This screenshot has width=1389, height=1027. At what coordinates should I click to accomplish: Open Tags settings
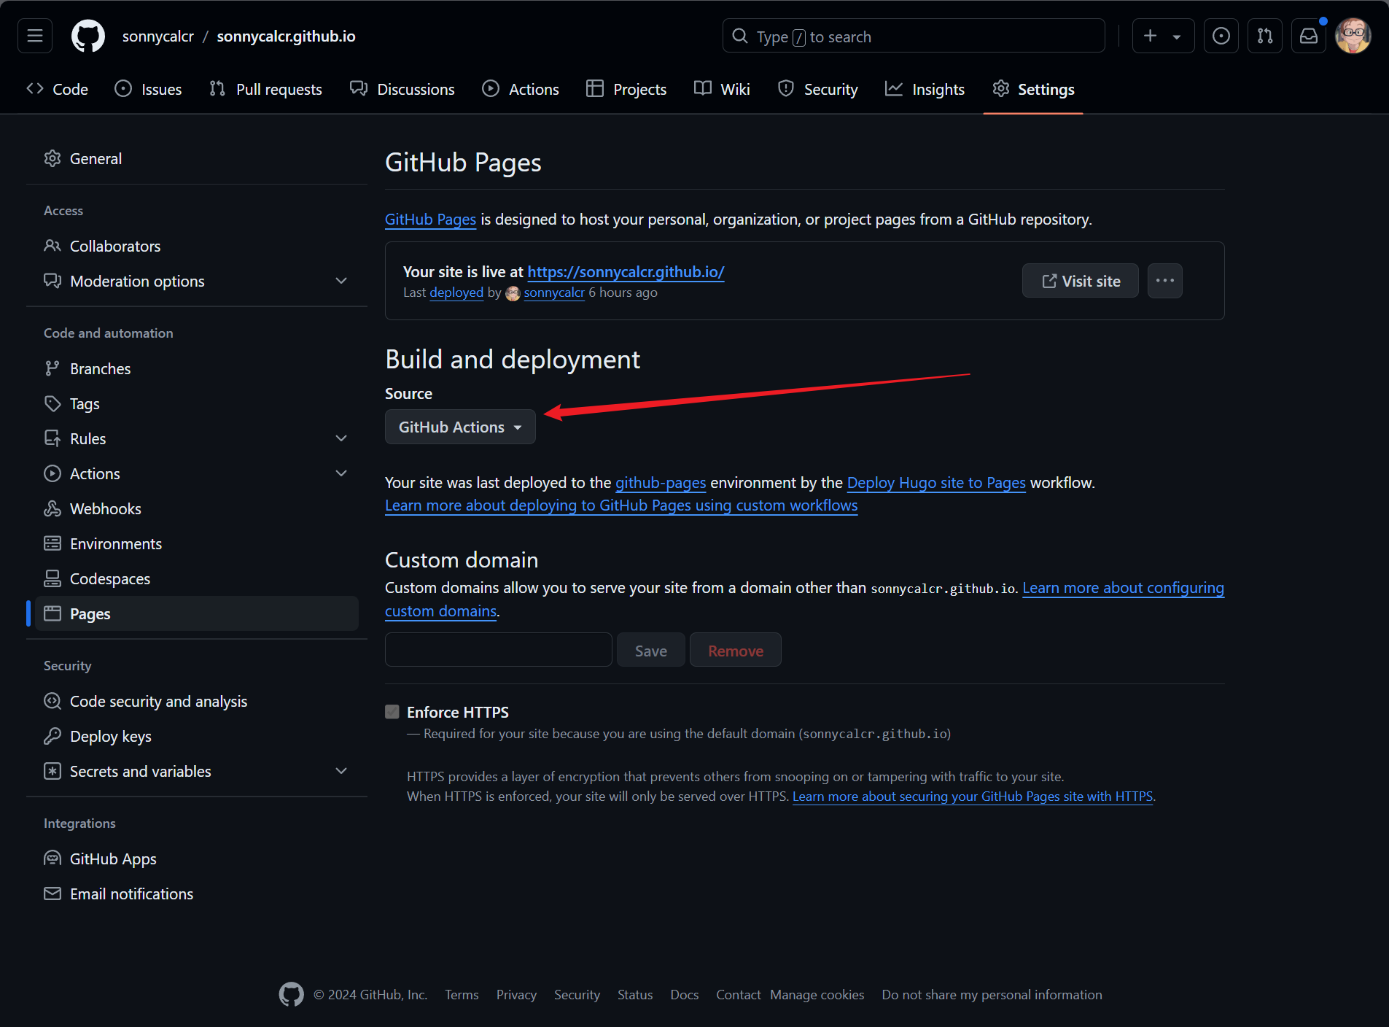197,403
